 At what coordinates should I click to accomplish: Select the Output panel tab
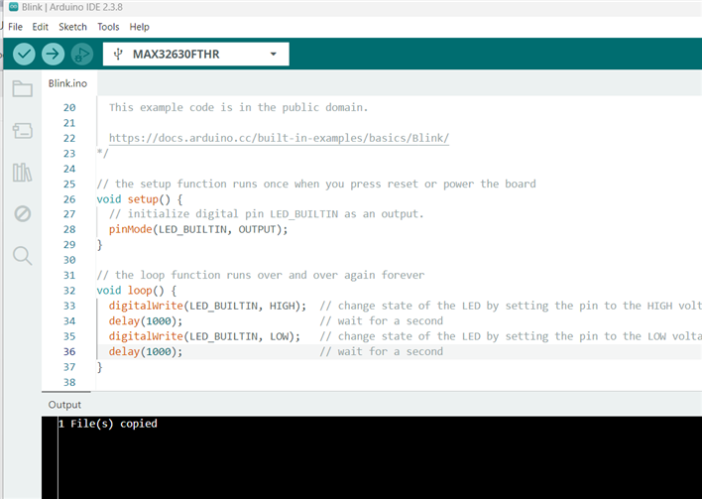pos(64,405)
